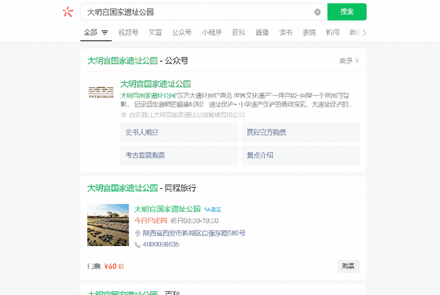Viewport: 440px width, 295px height.
Task: Click the 今日已闭园 status text
Action: [150, 221]
